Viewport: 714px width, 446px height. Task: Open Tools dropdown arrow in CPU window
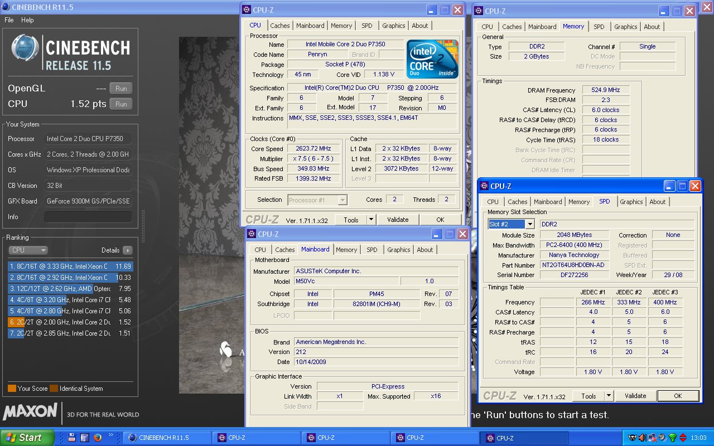click(x=372, y=220)
